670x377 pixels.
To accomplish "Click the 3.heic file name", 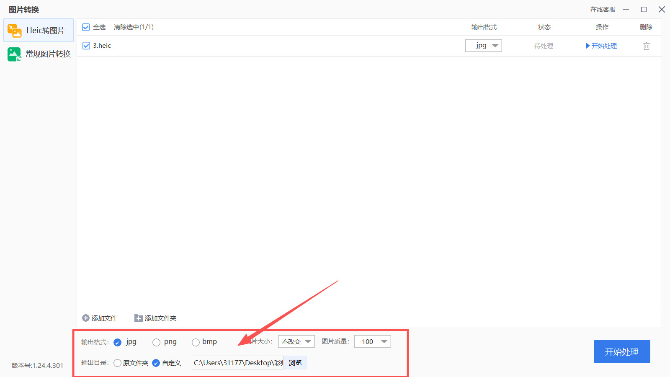I will tap(102, 46).
